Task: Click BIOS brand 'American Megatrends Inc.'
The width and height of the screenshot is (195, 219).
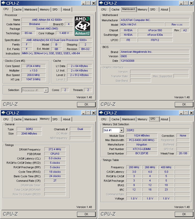Action: tap(154, 52)
